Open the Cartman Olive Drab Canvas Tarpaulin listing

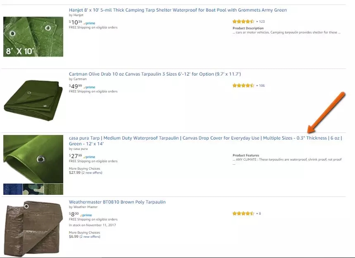point(155,74)
